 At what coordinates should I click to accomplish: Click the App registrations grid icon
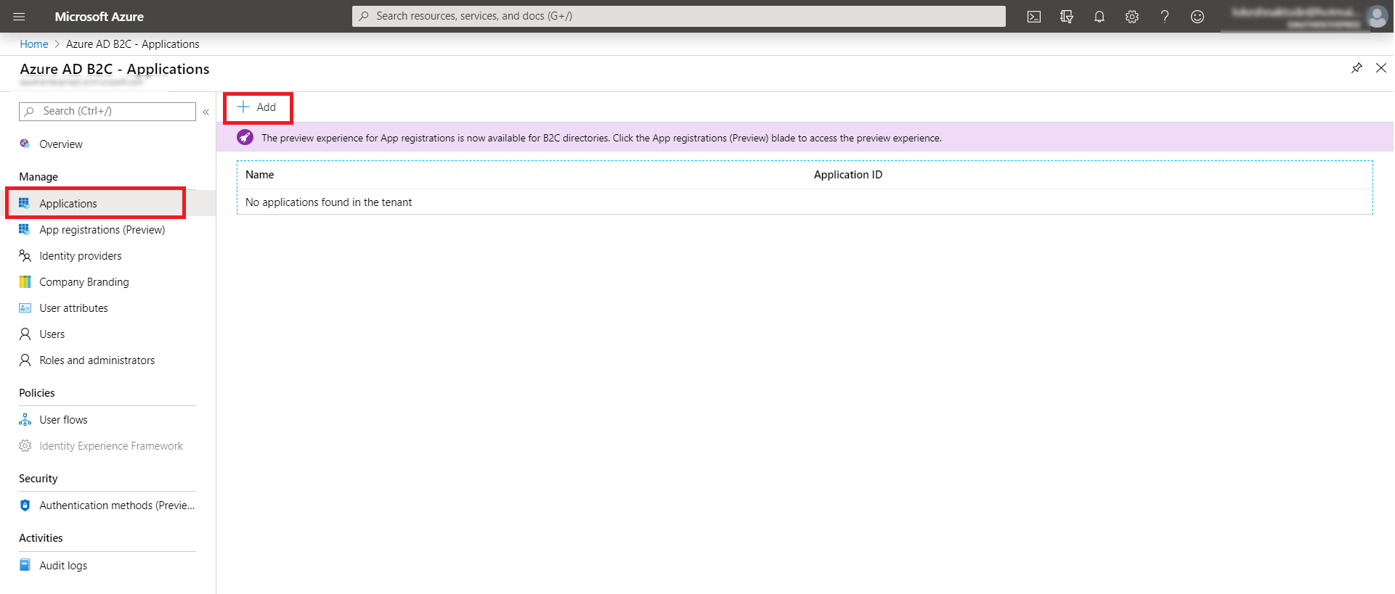(25, 229)
